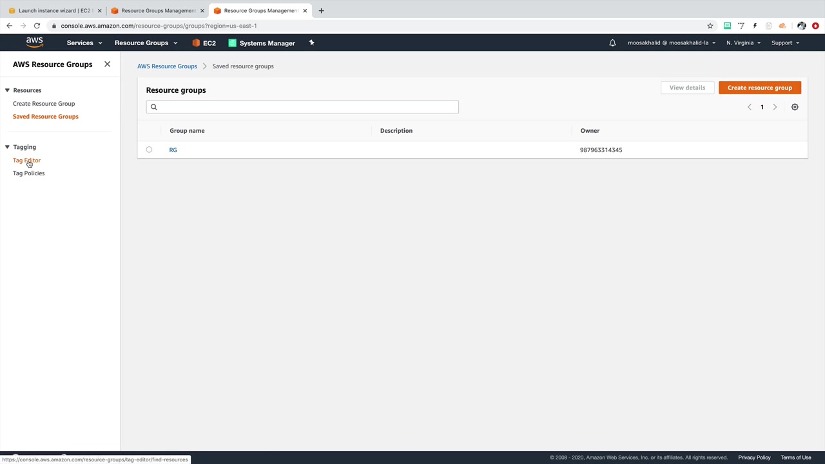Click the orange Create resource group button
825x464 pixels.
click(x=760, y=88)
